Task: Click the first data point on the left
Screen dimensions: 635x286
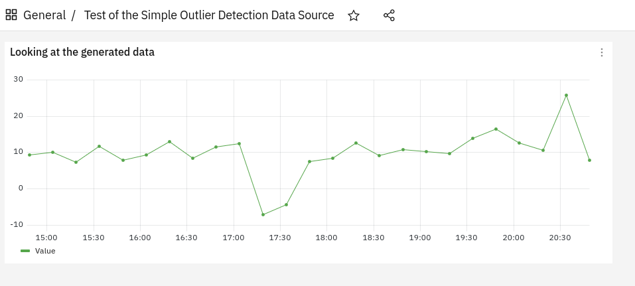Action: click(x=30, y=155)
